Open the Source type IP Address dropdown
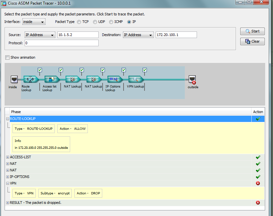The width and height of the screenshot is (273, 216). pos(40,35)
